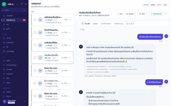Collapse the ความรู้ knowledge section
This screenshot has width=171, height=106.
point(26,34)
